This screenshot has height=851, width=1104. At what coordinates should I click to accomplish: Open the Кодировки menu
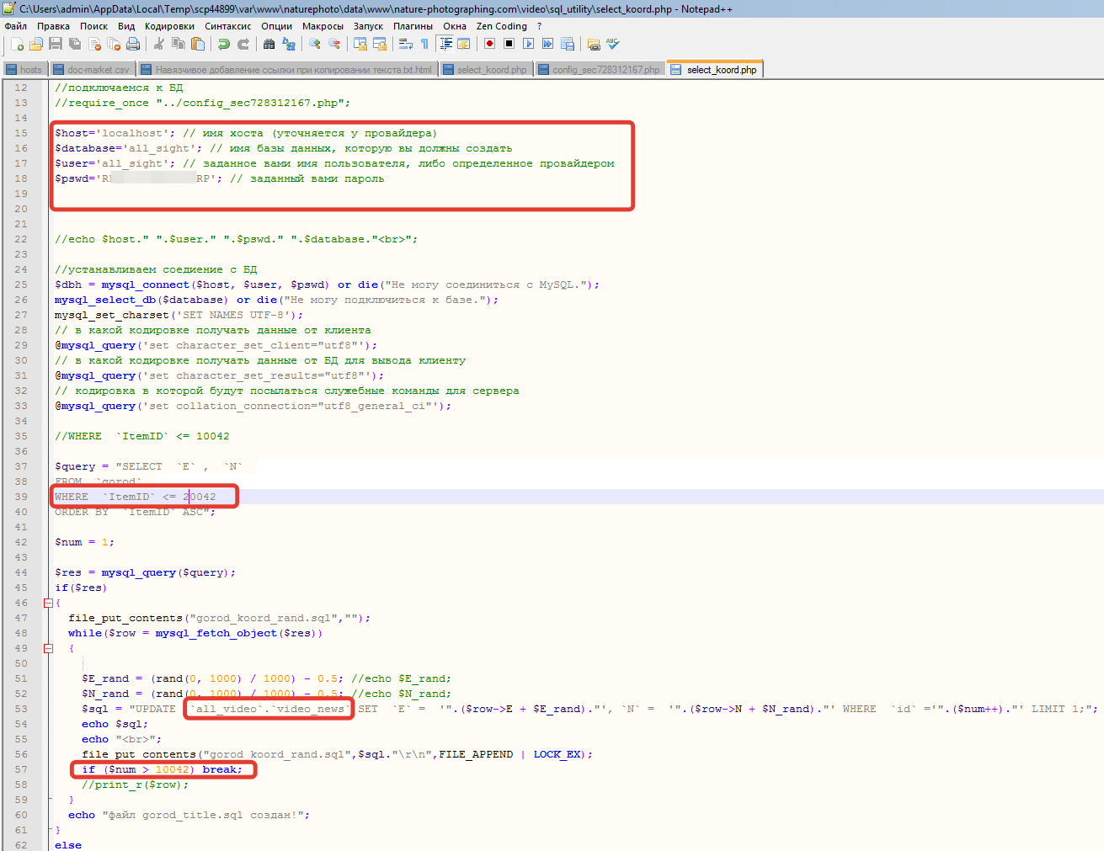click(x=169, y=26)
